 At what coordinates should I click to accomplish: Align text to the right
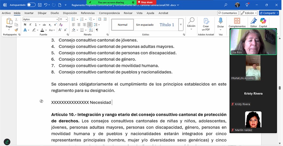pyautogui.click(x=84, y=25)
